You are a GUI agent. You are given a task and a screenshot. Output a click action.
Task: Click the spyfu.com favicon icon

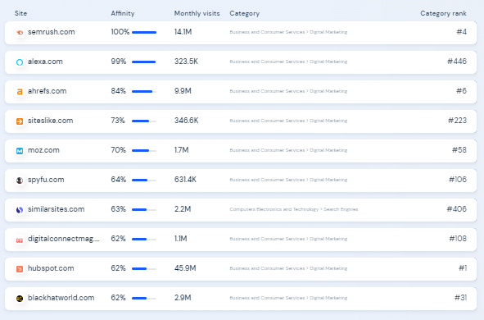pos(20,181)
